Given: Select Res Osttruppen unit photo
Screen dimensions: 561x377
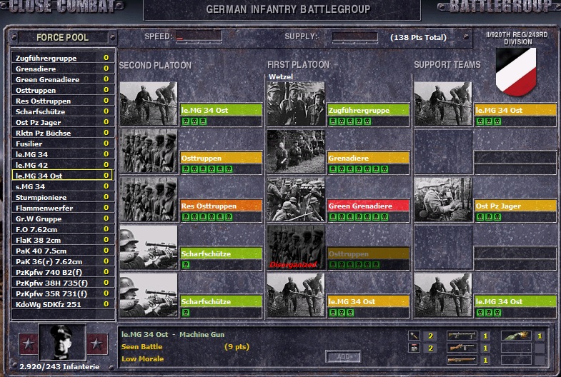Looking at the screenshot, I should [x=149, y=199].
